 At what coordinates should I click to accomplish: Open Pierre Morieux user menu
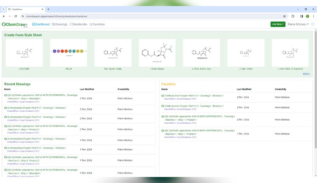pyautogui.click(x=298, y=24)
